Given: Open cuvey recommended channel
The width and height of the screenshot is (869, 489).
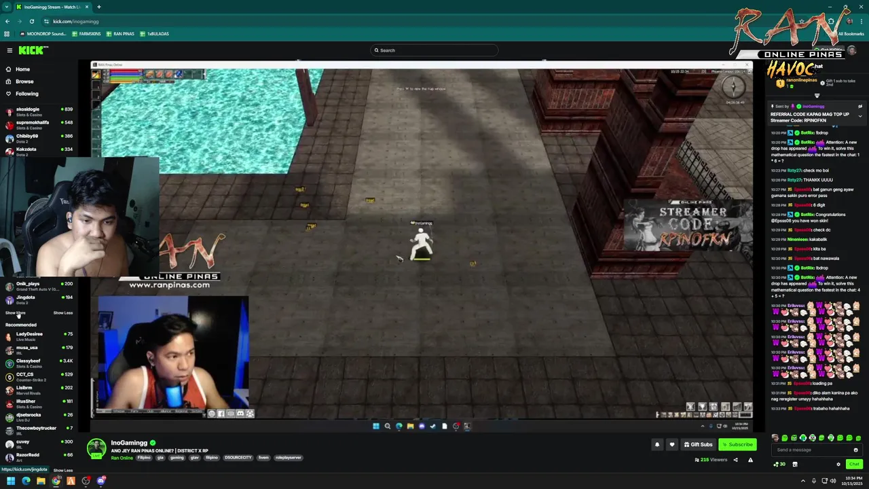Looking at the screenshot, I should [39, 443].
